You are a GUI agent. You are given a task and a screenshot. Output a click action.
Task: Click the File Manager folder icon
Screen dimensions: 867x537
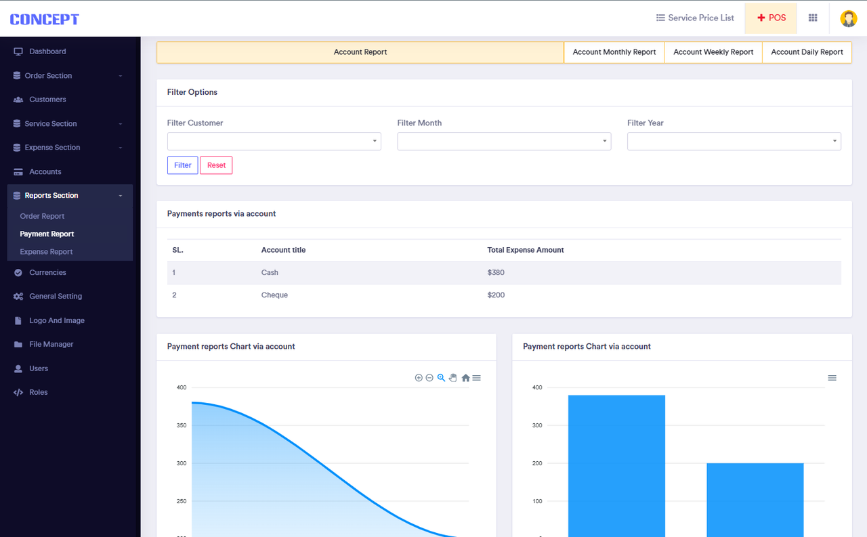coord(18,345)
